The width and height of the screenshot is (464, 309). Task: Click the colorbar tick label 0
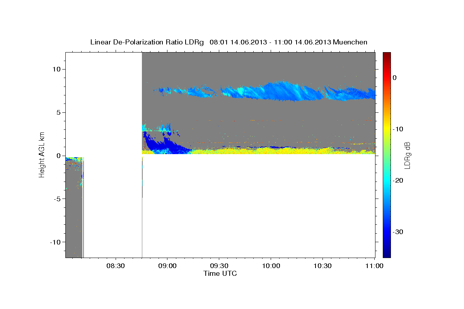pyautogui.click(x=395, y=78)
